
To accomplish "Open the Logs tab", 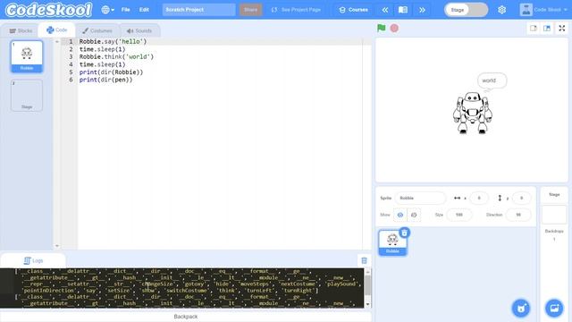I will (x=33, y=260).
